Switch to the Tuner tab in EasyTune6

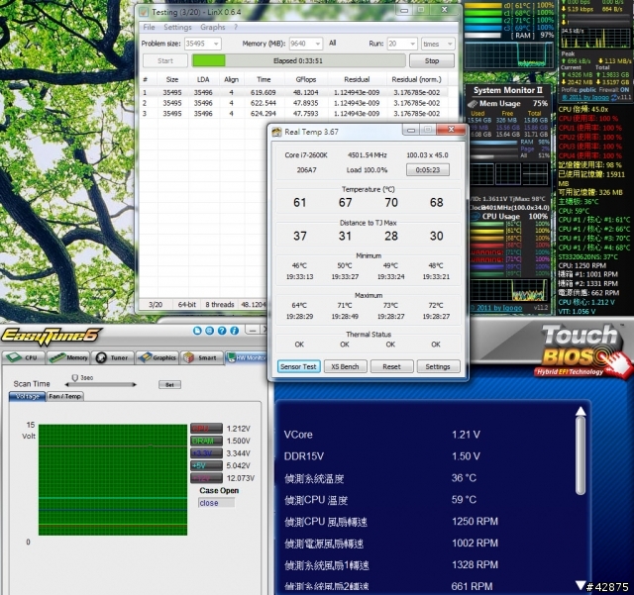click(112, 357)
